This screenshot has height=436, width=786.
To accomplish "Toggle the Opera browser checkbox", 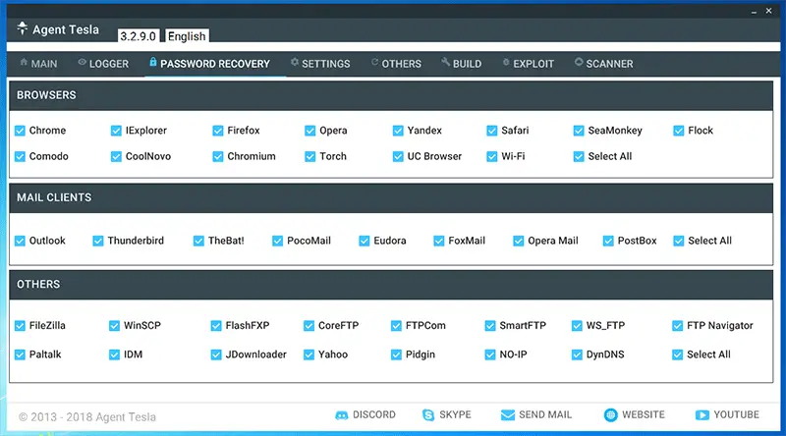I will tap(309, 131).
